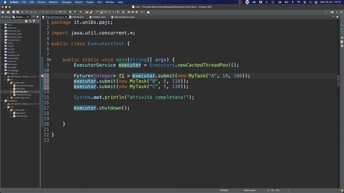Click Collapse All in Package Explorer
The height and width of the screenshot is (193, 344).
[26, 21]
